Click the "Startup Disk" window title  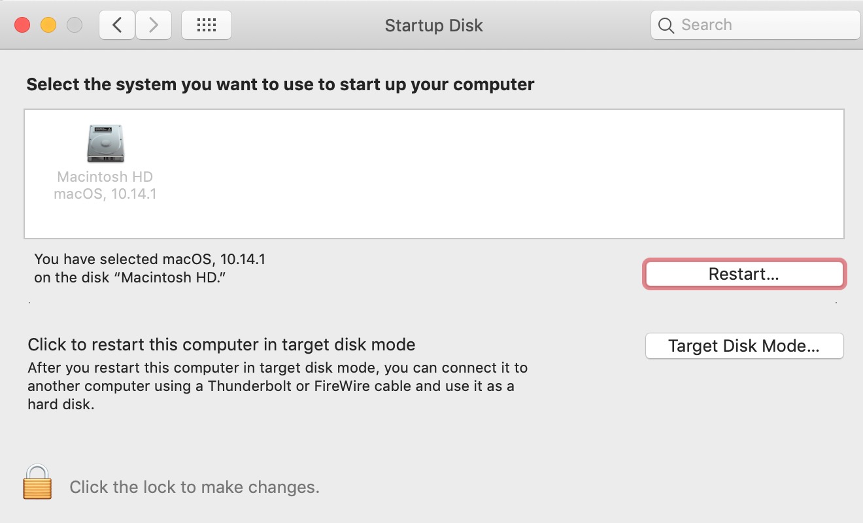[434, 25]
